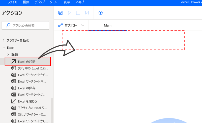Click Excel icon beside Excel ワークシート内...
Viewport: 202px width, 123px height.
13,81
